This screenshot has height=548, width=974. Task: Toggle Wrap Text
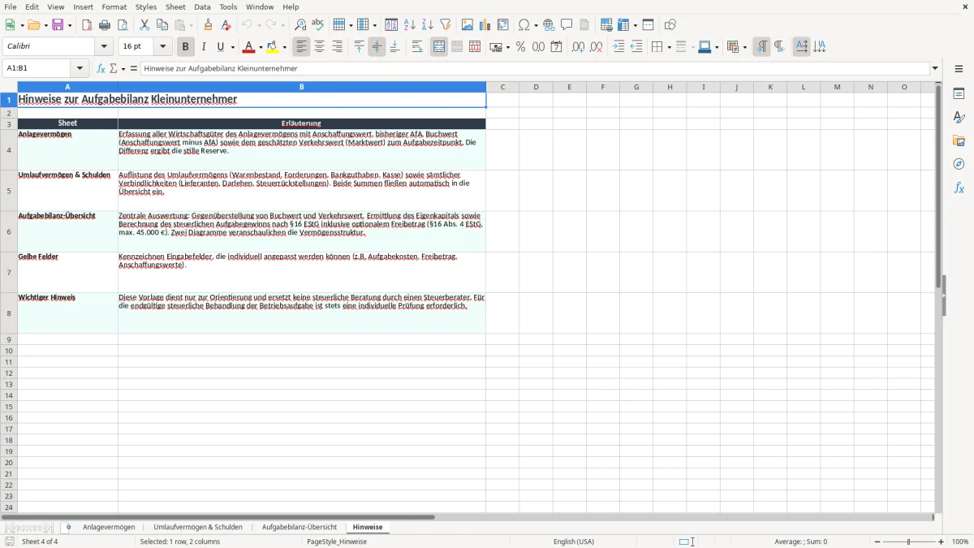417,47
